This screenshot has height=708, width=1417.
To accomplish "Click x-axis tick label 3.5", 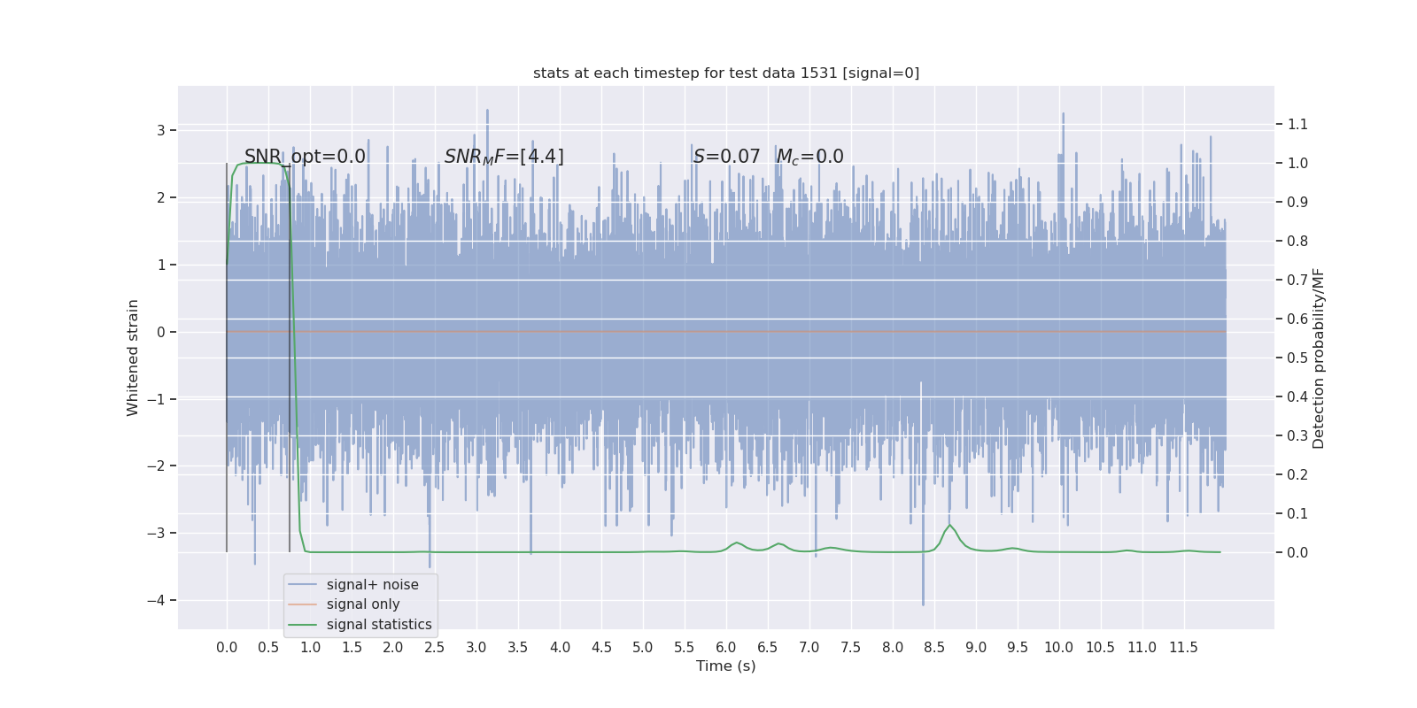I will pos(518,647).
